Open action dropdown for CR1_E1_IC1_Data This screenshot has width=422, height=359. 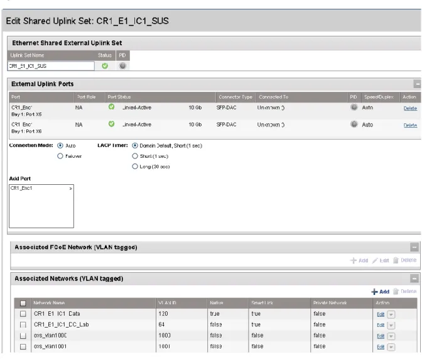point(391,314)
